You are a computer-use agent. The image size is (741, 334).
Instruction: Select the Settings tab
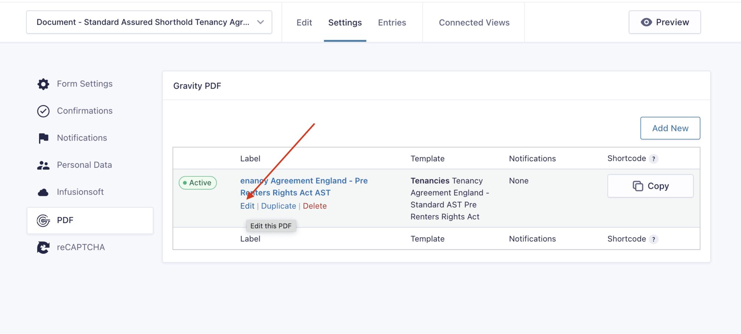(345, 22)
